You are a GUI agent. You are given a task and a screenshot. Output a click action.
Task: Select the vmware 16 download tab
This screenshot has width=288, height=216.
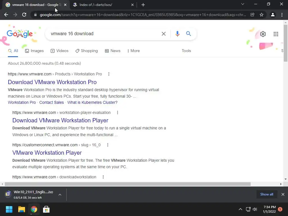tap(35, 5)
